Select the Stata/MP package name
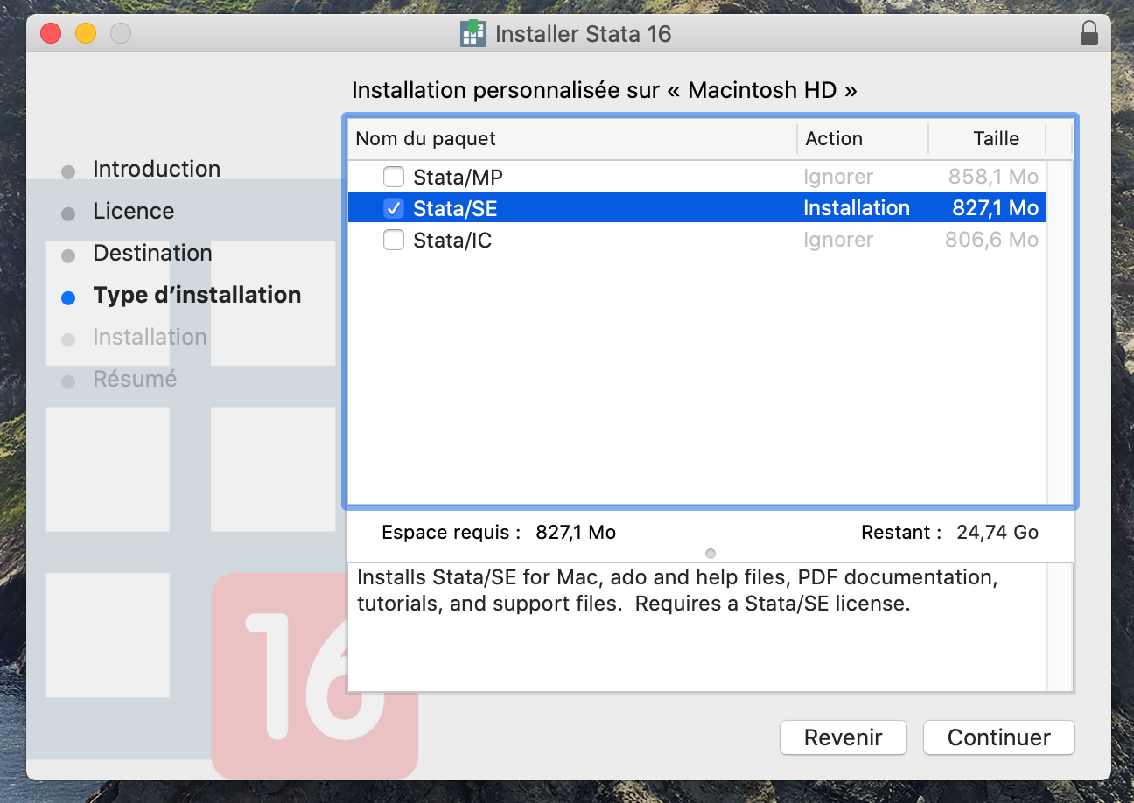Viewport: 1134px width, 803px height. click(458, 178)
